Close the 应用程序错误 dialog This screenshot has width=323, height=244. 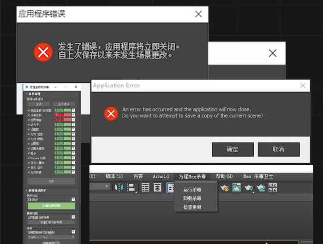198,14
